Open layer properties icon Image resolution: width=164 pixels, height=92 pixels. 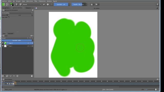[x=17, y=76]
